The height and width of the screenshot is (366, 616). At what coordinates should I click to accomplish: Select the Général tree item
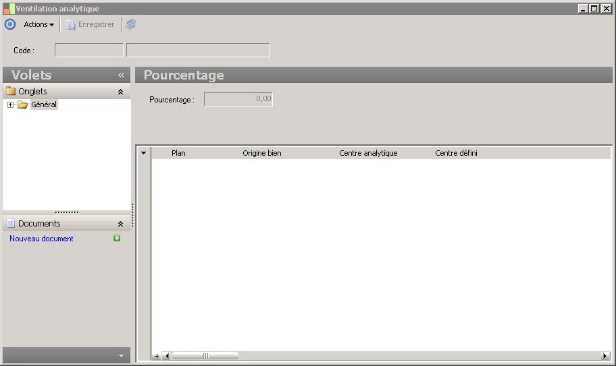(x=44, y=104)
